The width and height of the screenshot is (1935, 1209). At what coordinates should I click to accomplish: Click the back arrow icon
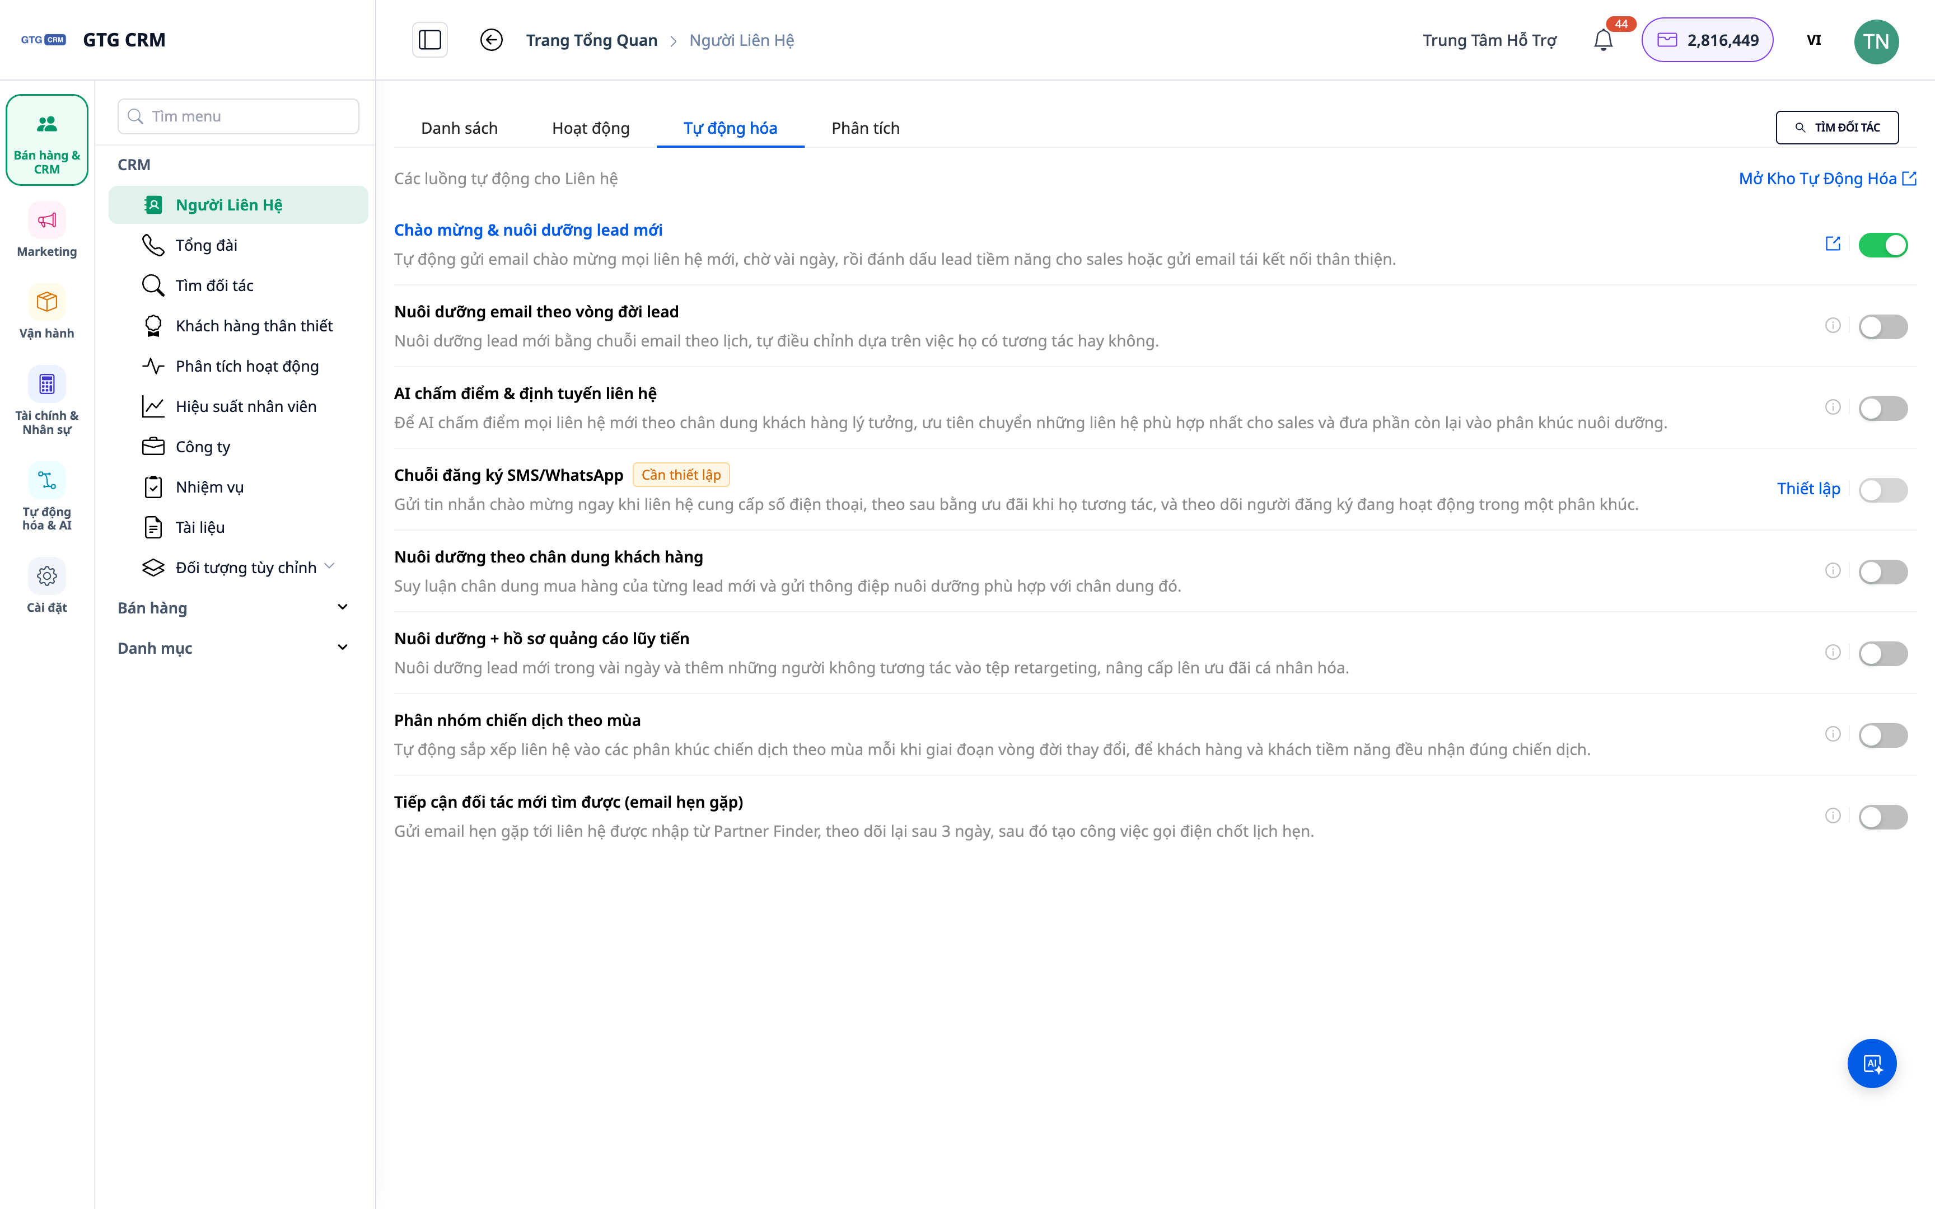(x=491, y=40)
